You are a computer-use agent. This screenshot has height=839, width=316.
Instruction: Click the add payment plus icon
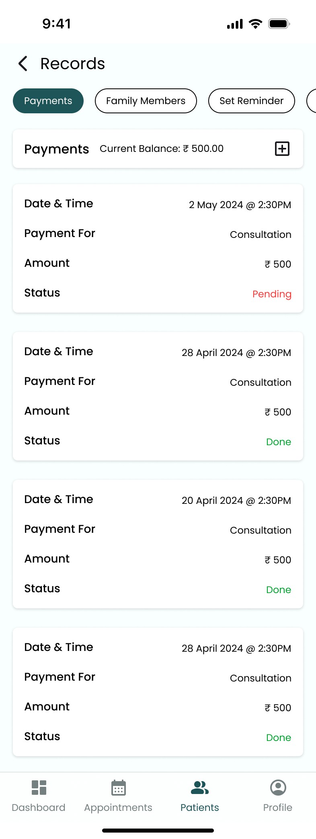pyautogui.click(x=282, y=149)
